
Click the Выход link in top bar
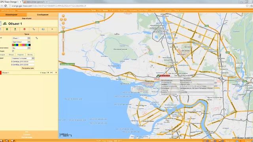tap(177, 11)
